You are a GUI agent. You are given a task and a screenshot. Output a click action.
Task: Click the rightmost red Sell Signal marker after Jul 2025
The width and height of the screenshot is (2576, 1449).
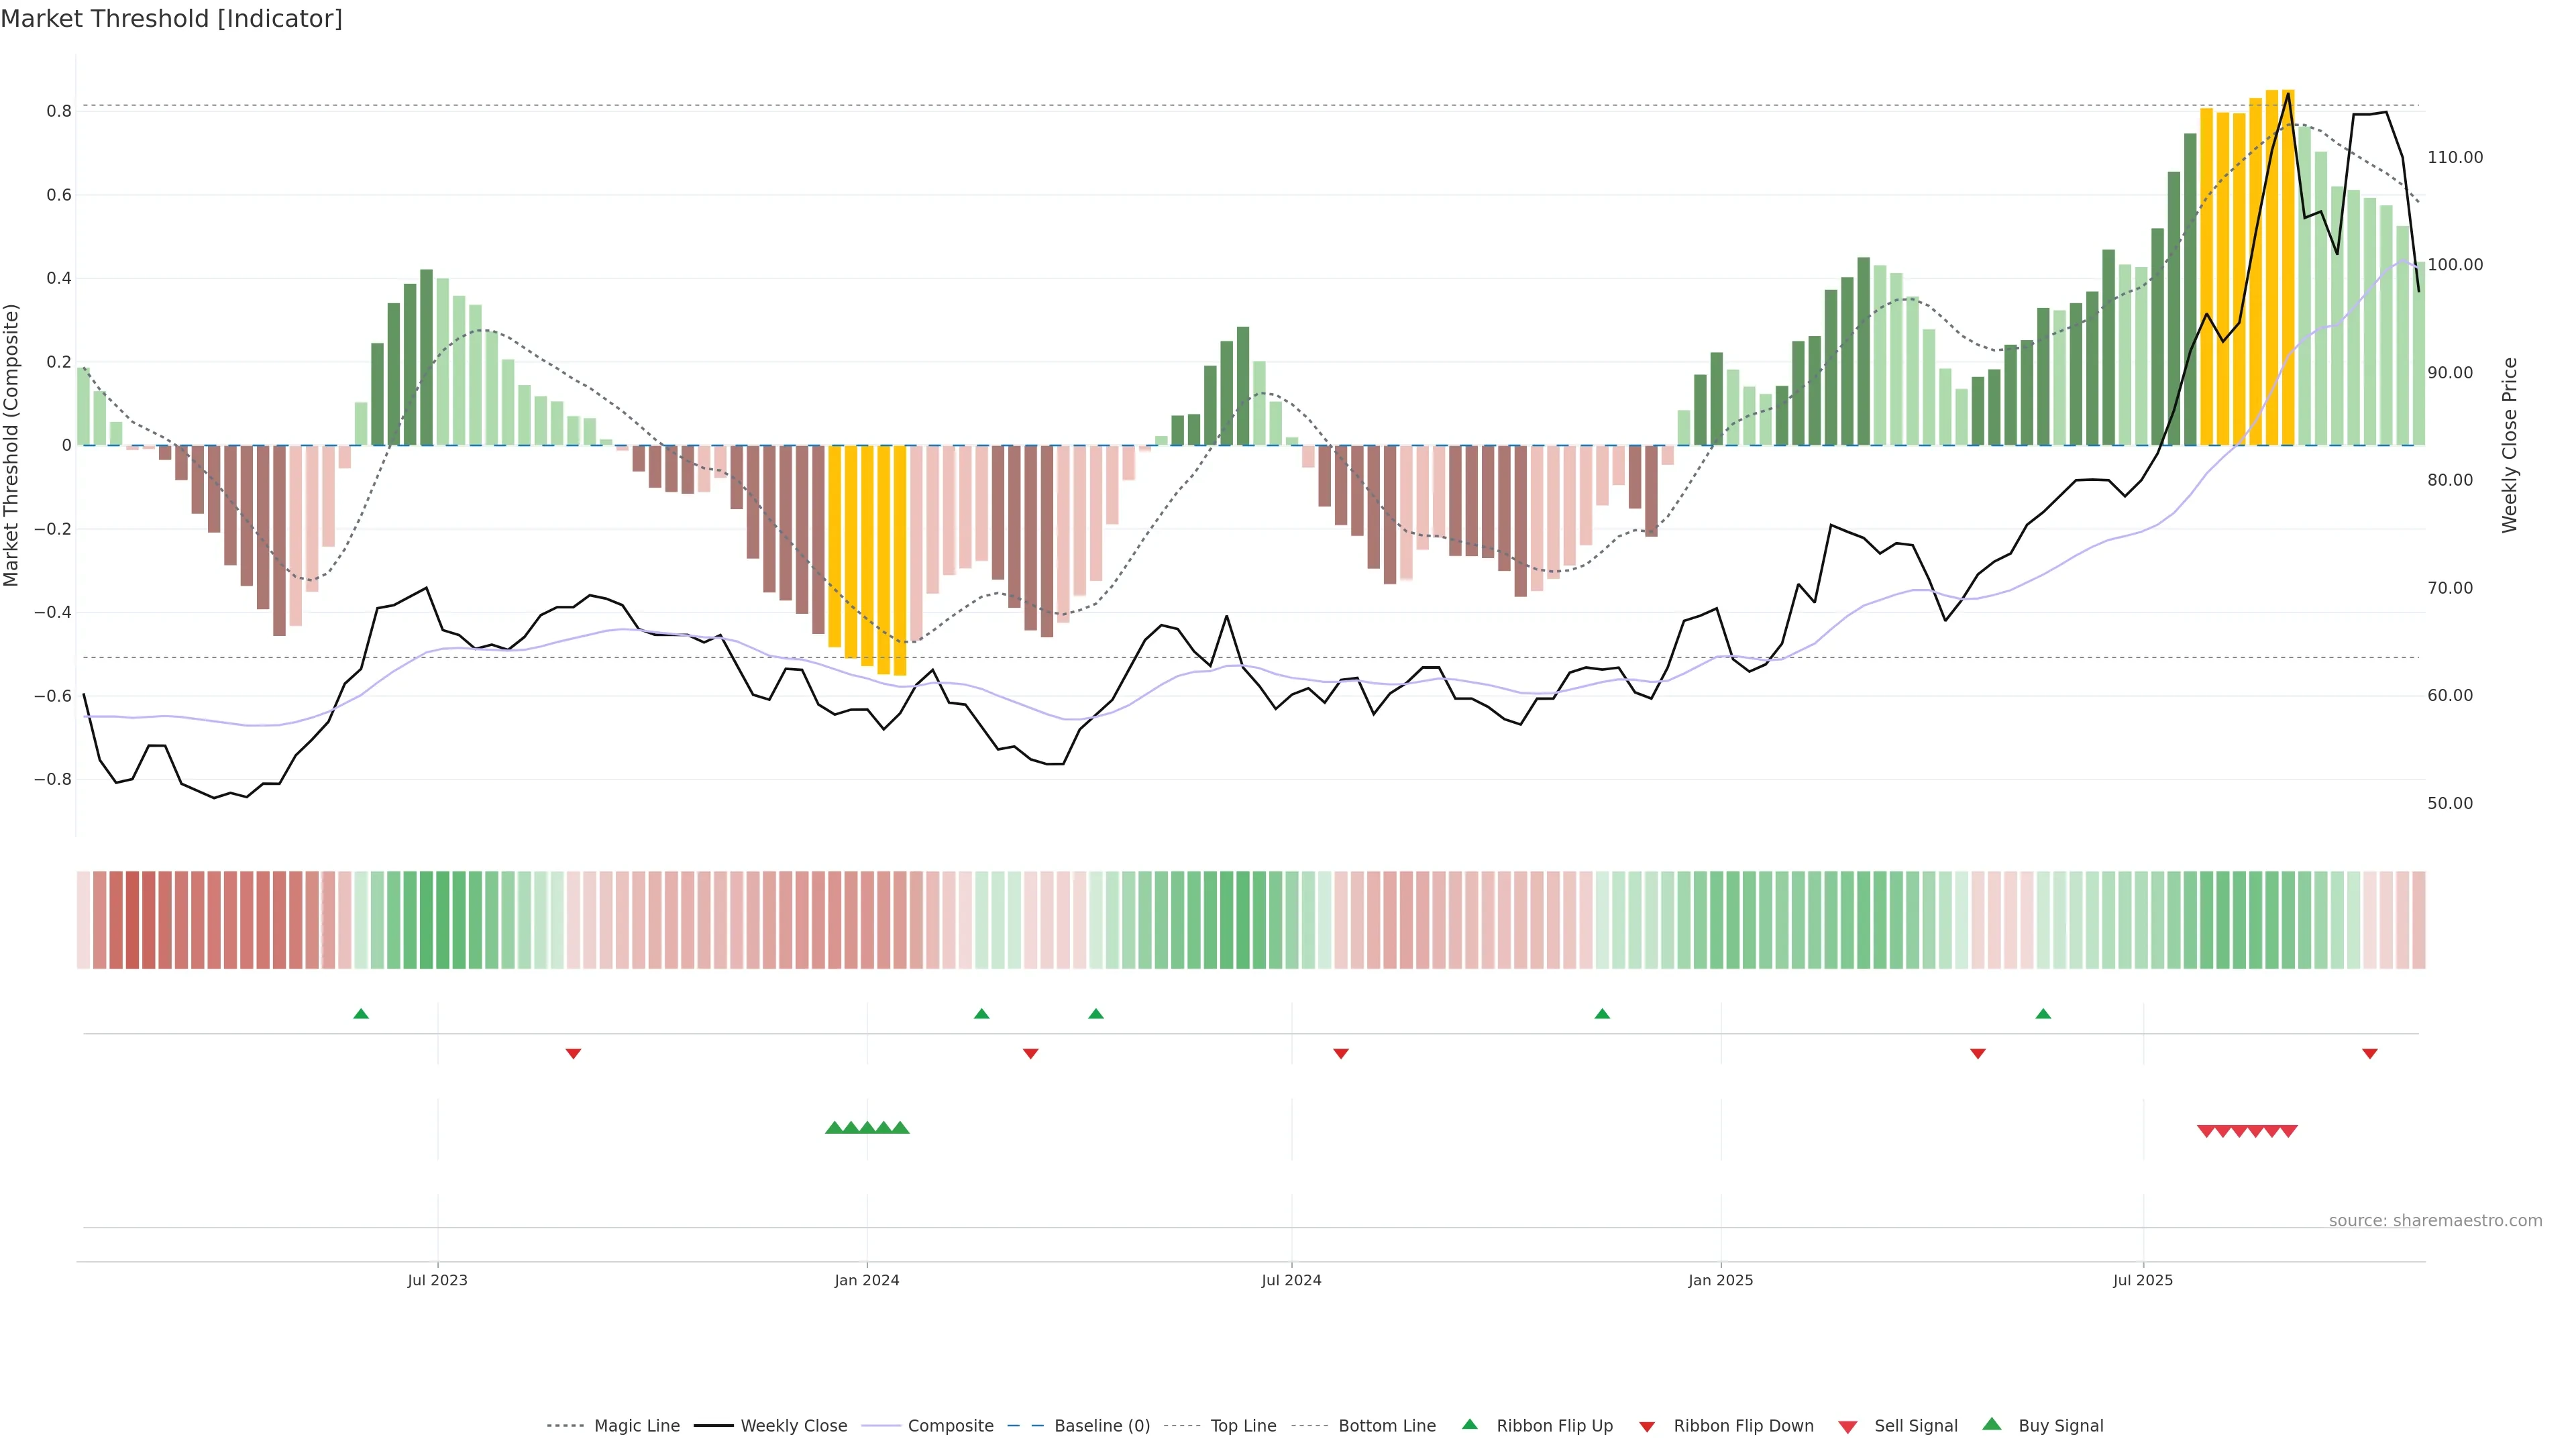coord(2289,1131)
